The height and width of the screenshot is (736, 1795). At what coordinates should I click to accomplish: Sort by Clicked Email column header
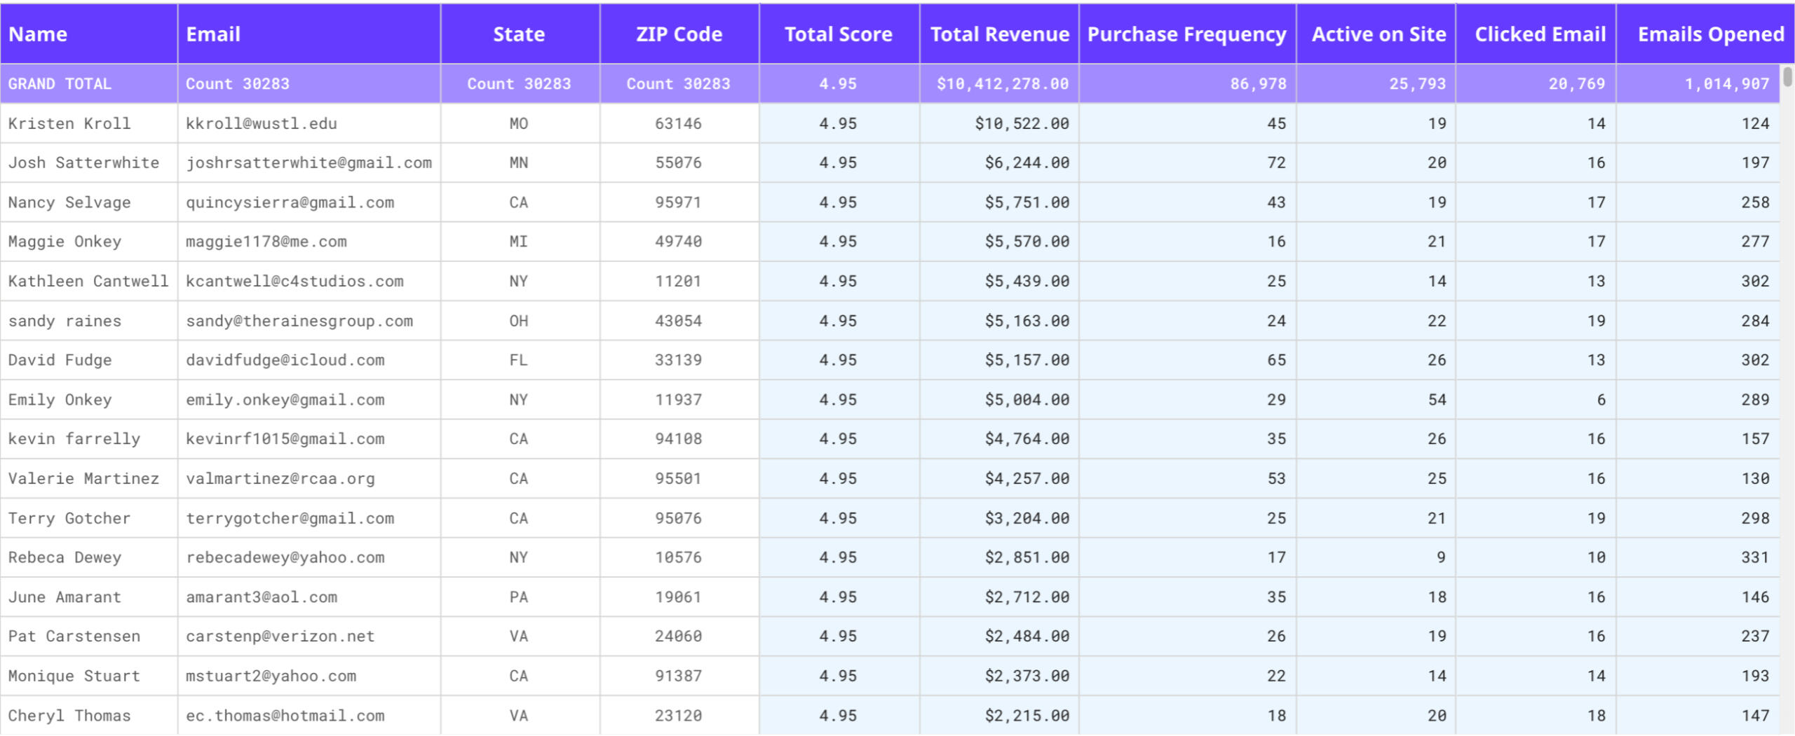click(x=1540, y=34)
